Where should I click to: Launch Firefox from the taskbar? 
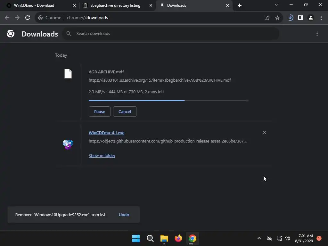[178, 238]
